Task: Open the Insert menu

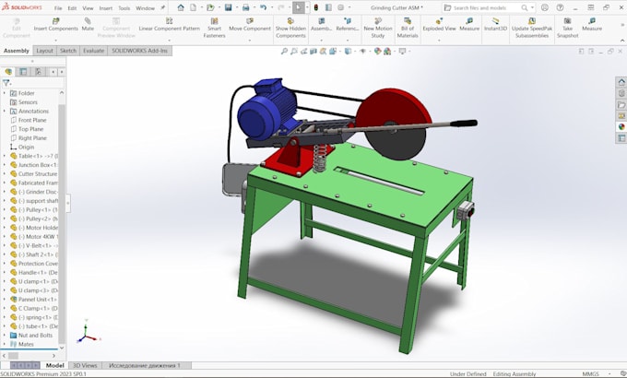Action: click(105, 8)
